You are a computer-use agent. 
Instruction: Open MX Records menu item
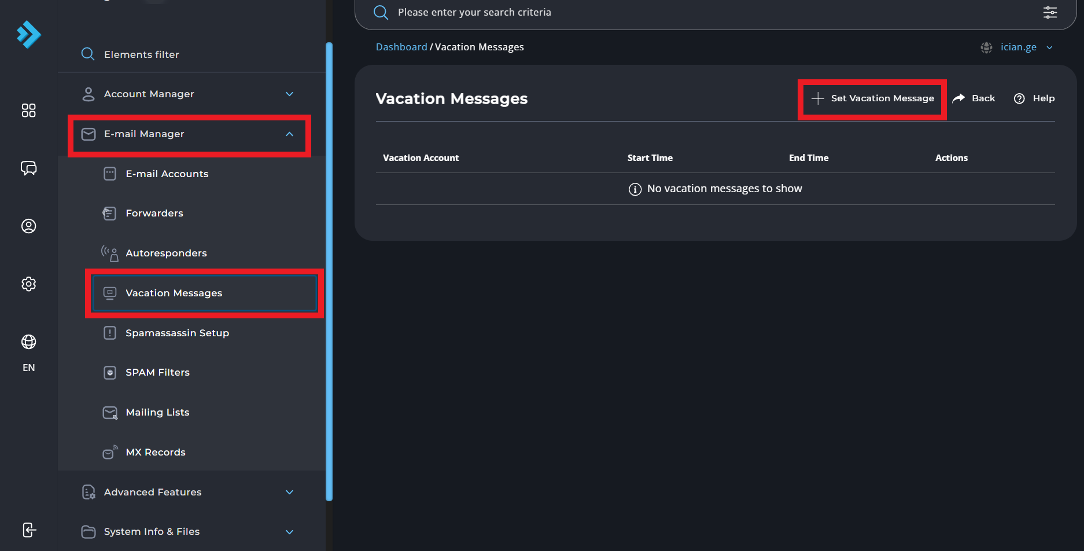pyautogui.click(x=156, y=452)
